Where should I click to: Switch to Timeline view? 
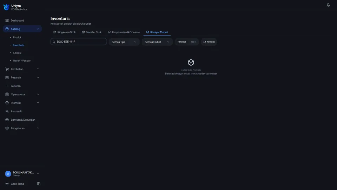click(x=181, y=42)
